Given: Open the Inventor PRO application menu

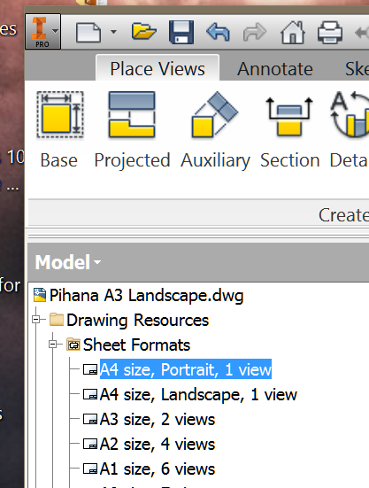Looking at the screenshot, I should [42, 31].
